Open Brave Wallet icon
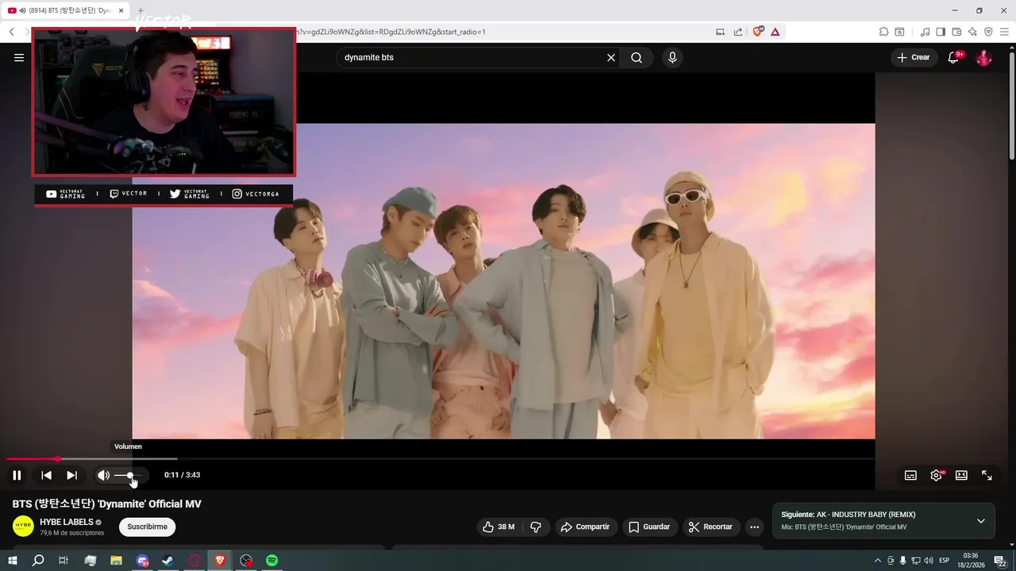The width and height of the screenshot is (1016, 571). (x=956, y=32)
